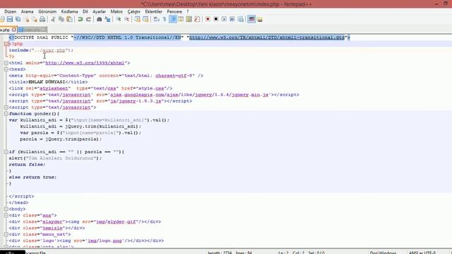The width and height of the screenshot is (452, 254).
Task: Click the ajax.googleapis.com jquery.min.js URL
Action: point(189,95)
